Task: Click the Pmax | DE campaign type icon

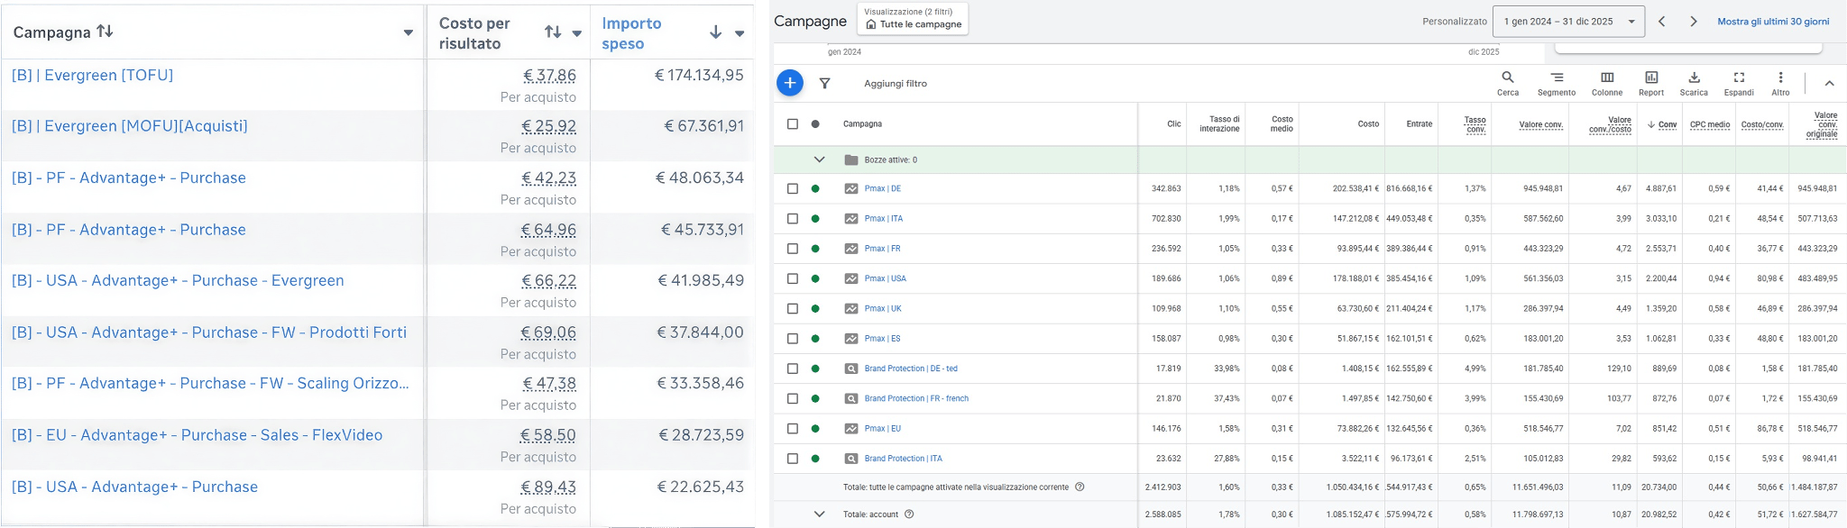Action: (851, 188)
